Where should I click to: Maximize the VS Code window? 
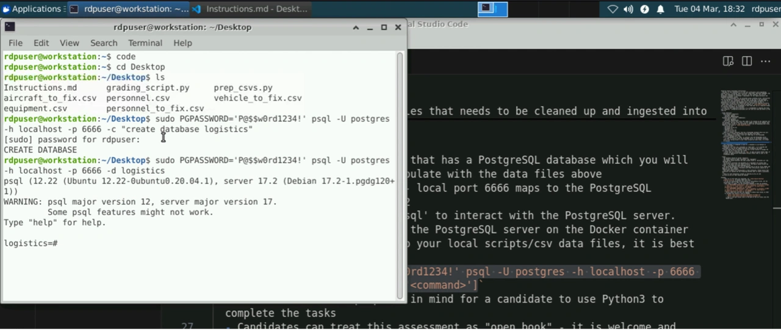tap(761, 24)
